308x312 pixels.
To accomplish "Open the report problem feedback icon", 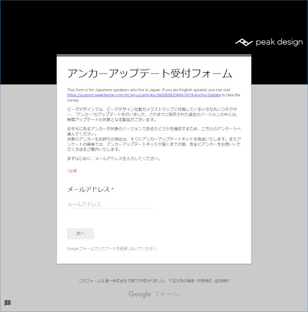I will pyautogui.click(x=8, y=303).
